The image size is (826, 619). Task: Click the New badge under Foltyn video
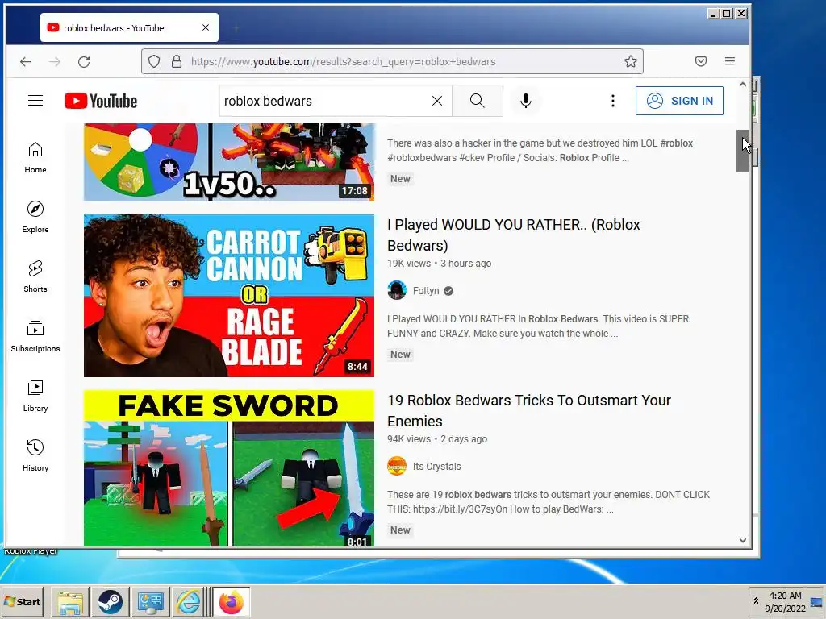click(x=400, y=355)
